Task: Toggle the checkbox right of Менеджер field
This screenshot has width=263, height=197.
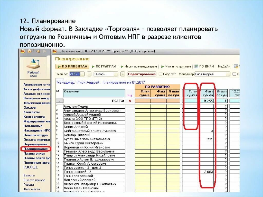Action: point(234,74)
